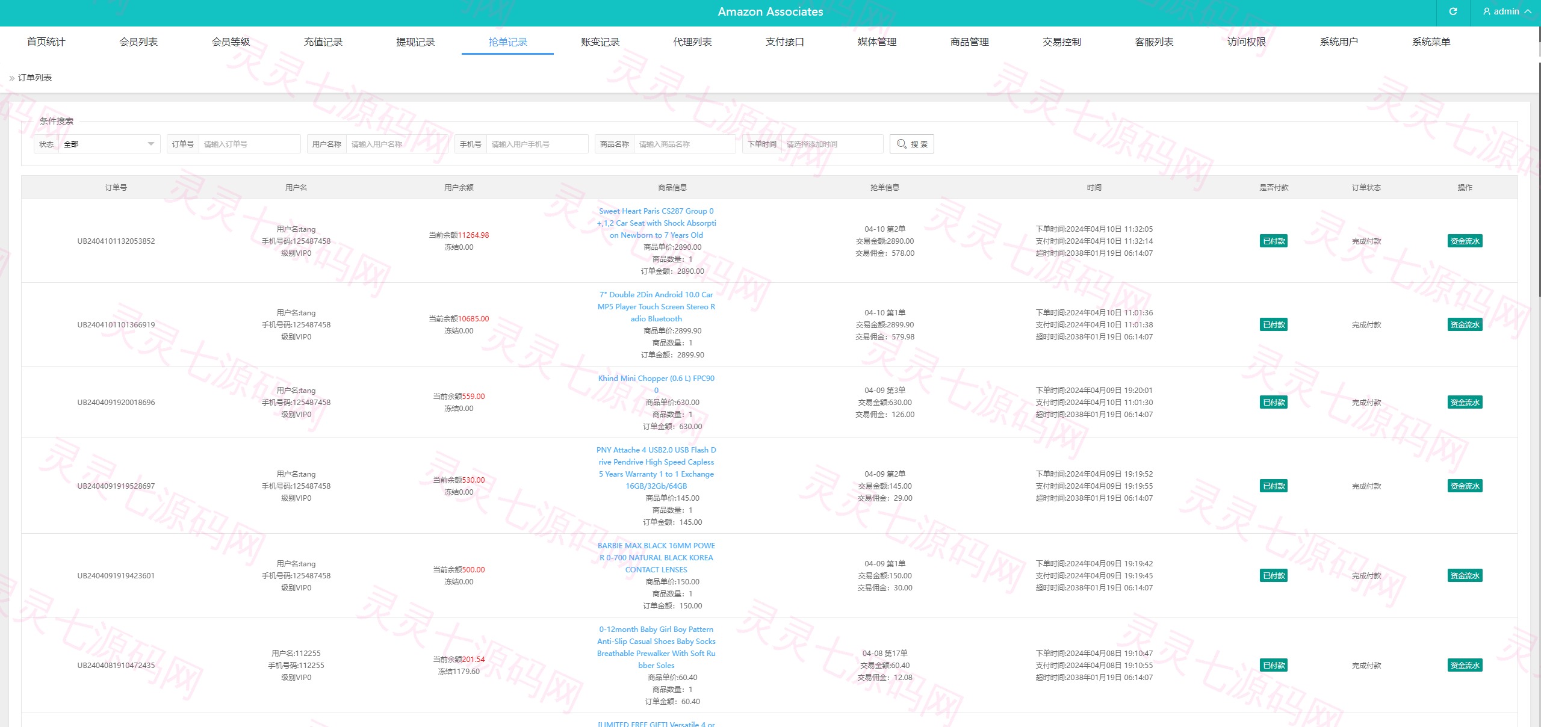Viewport: 1541px width, 727px height.
Task: Go to 首页统计 tab
Action: click(x=46, y=42)
